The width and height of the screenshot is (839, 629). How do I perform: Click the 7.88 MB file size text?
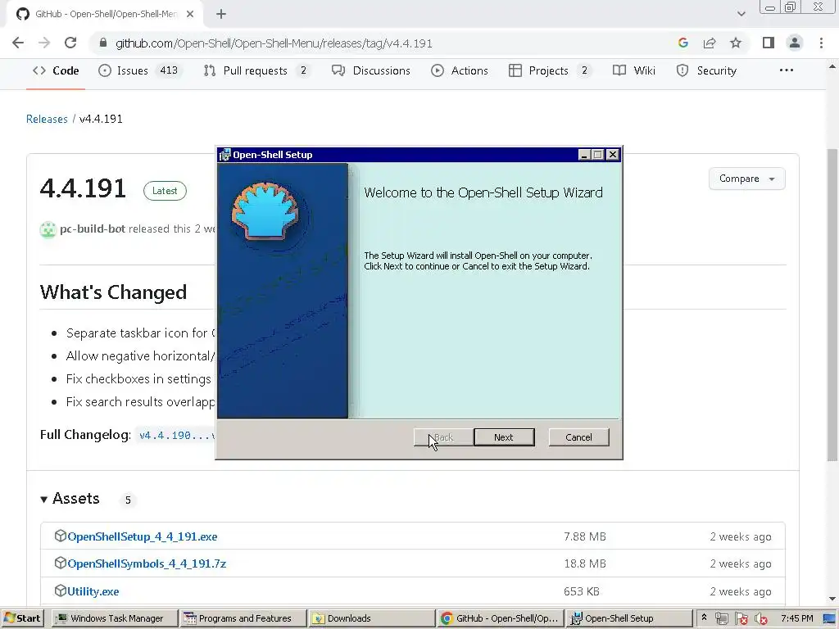click(585, 536)
